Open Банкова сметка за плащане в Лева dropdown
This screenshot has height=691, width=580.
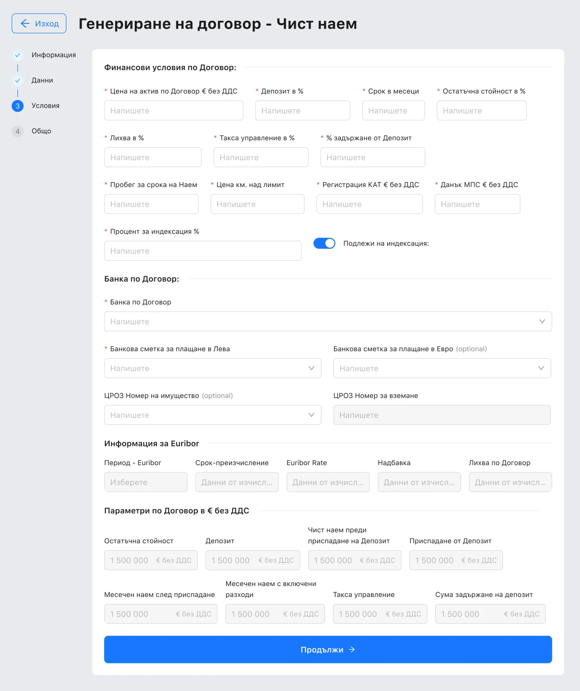(x=212, y=368)
